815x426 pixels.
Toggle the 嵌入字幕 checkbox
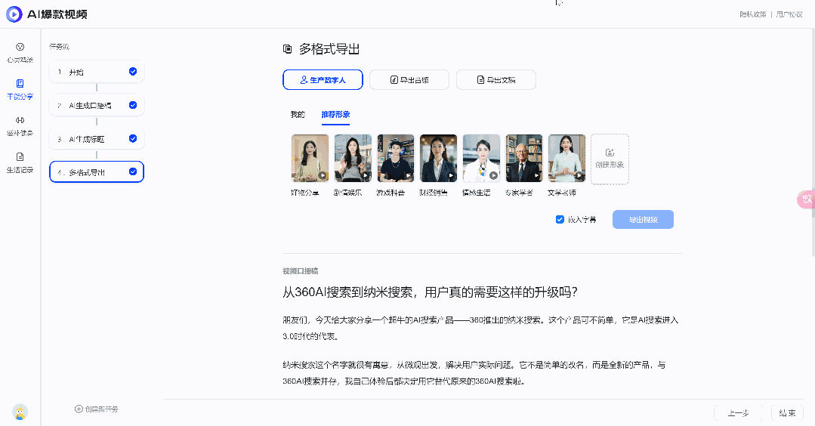[560, 219]
